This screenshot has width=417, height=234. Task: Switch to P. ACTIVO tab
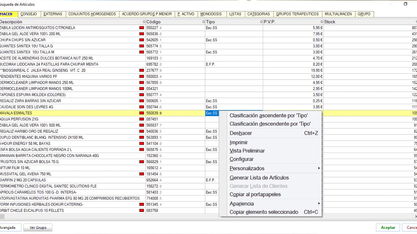tap(186, 14)
